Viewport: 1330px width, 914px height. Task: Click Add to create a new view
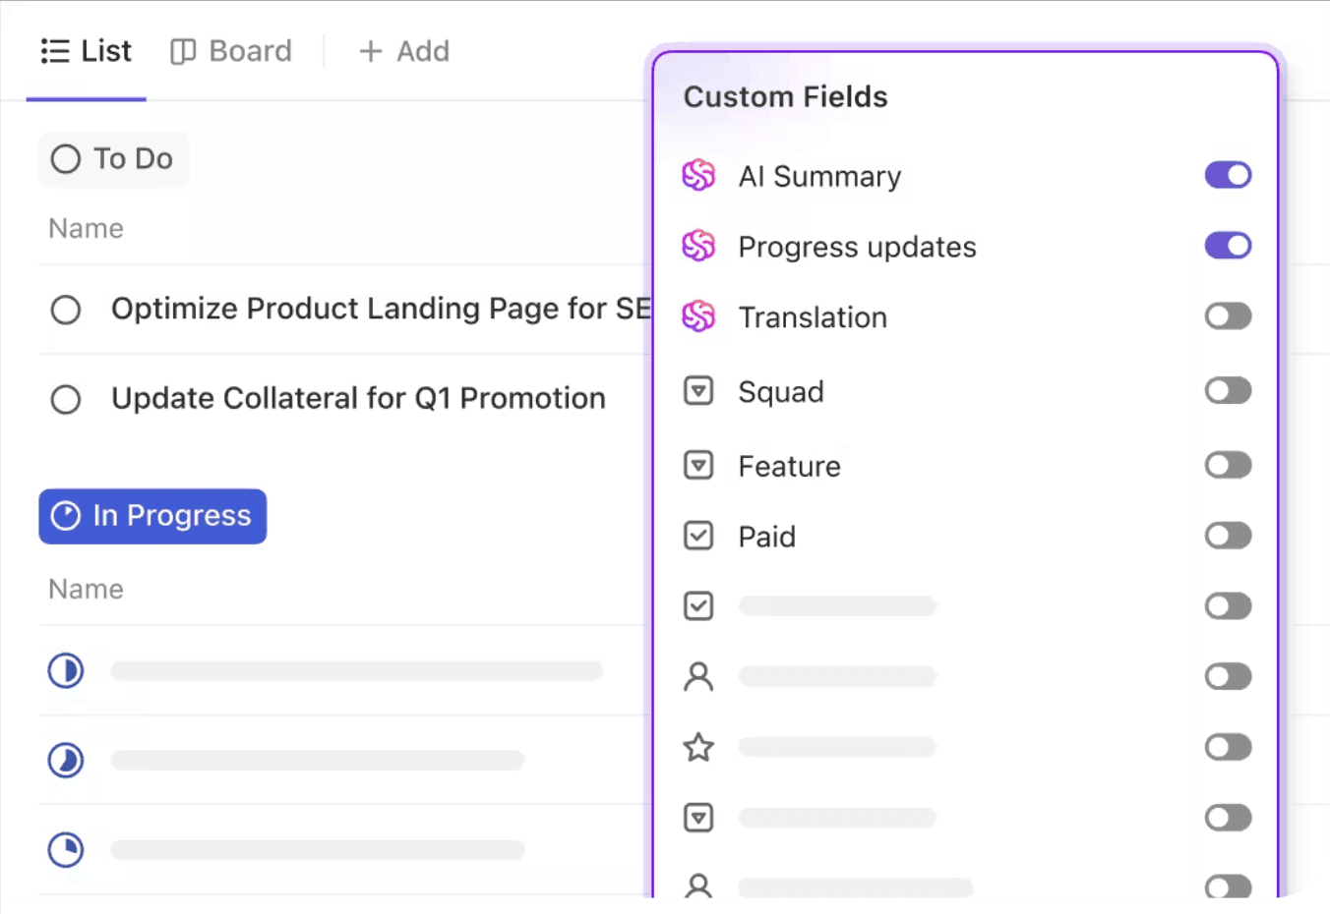[404, 51]
